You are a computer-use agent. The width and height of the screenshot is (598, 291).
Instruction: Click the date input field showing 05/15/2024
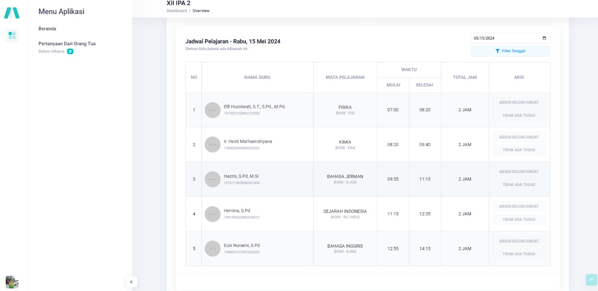click(505, 38)
